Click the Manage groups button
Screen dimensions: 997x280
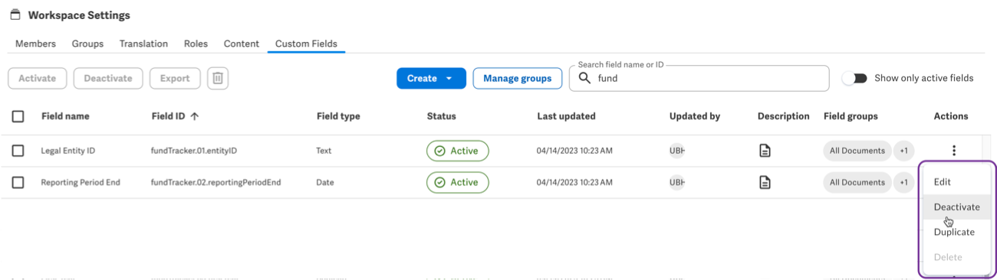(518, 78)
